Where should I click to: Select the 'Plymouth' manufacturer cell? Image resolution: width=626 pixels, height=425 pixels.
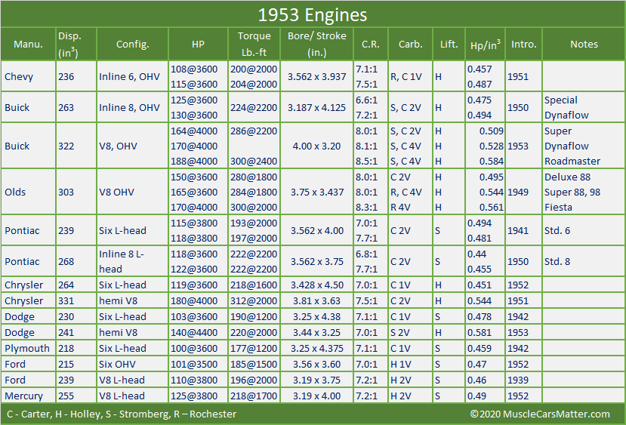point(27,349)
